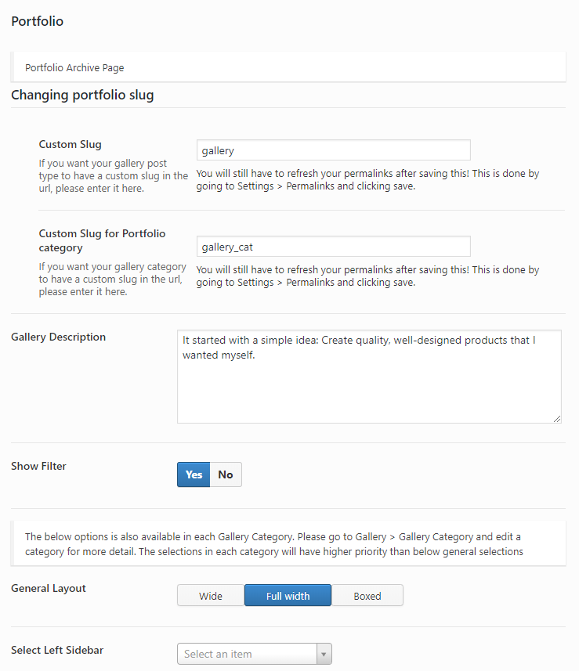Click the General Layout label
The height and width of the screenshot is (671, 579).
tap(49, 589)
